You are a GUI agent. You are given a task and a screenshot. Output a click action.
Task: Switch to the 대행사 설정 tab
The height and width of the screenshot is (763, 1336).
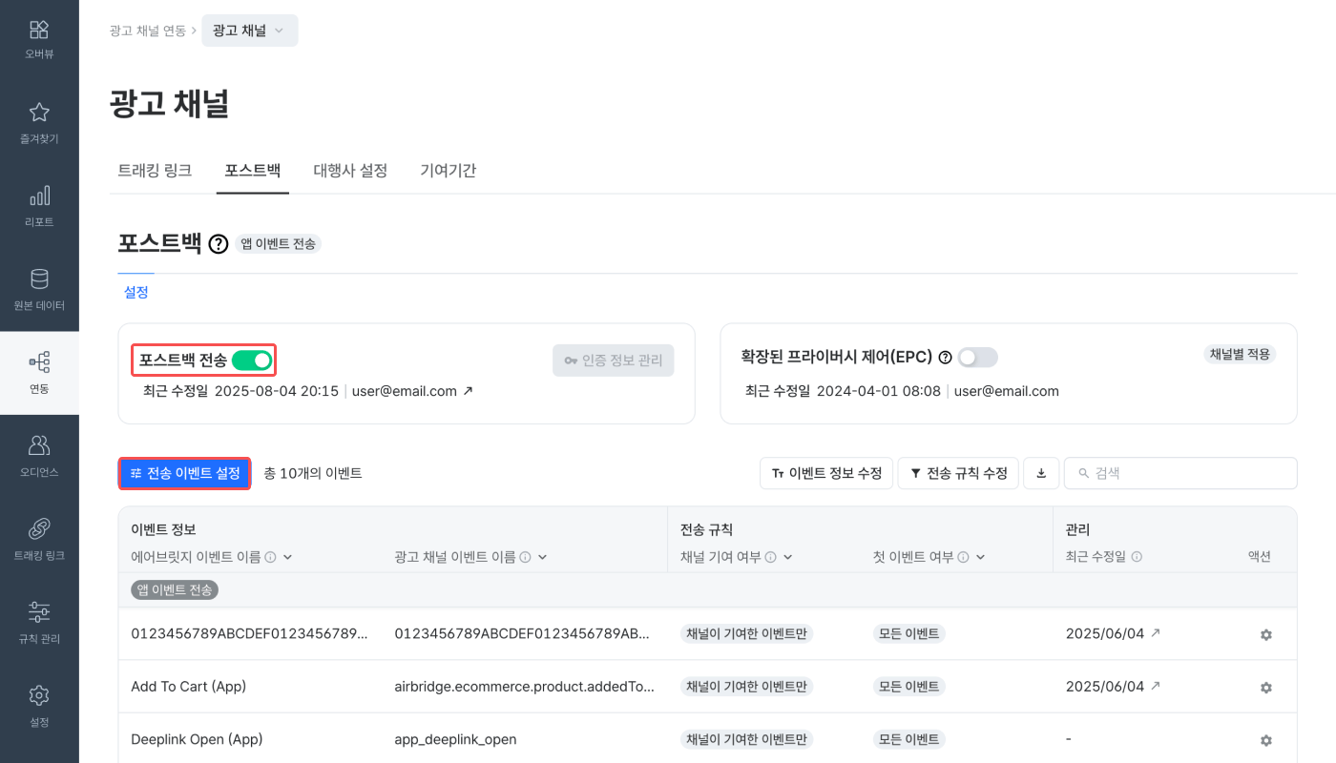350,171
